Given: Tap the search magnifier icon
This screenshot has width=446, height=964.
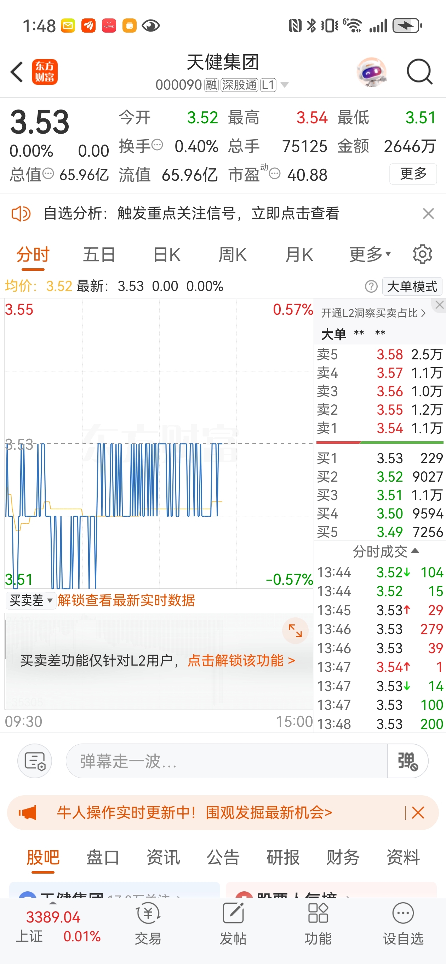Looking at the screenshot, I should (419, 72).
